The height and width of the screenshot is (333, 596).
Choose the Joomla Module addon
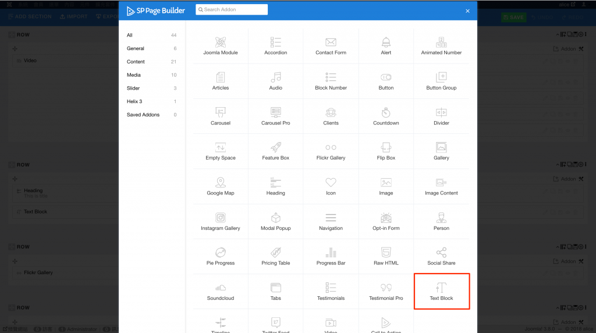tap(221, 46)
